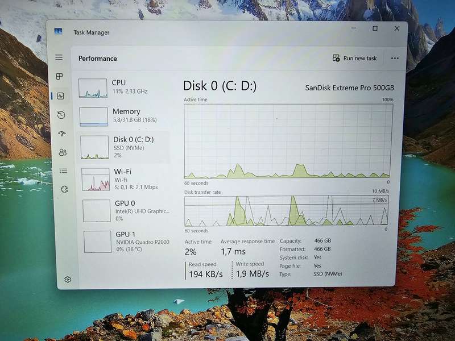Close the Task Manager window
The width and height of the screenshot is (455, 341).
(x=396, y=28)
